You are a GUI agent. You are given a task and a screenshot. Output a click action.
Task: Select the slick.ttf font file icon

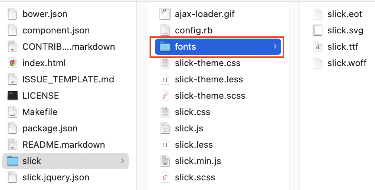tap(318, 46)
